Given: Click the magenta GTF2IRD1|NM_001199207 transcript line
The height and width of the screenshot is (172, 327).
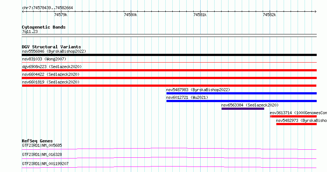Looking at the screenshot, I should (x=169, y=167).
